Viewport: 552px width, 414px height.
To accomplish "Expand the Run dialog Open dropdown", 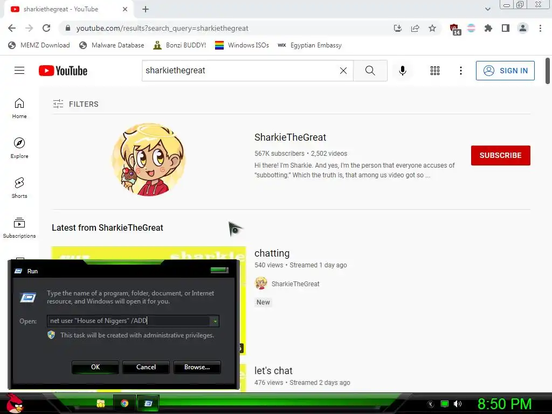I will tap(215, 321).
